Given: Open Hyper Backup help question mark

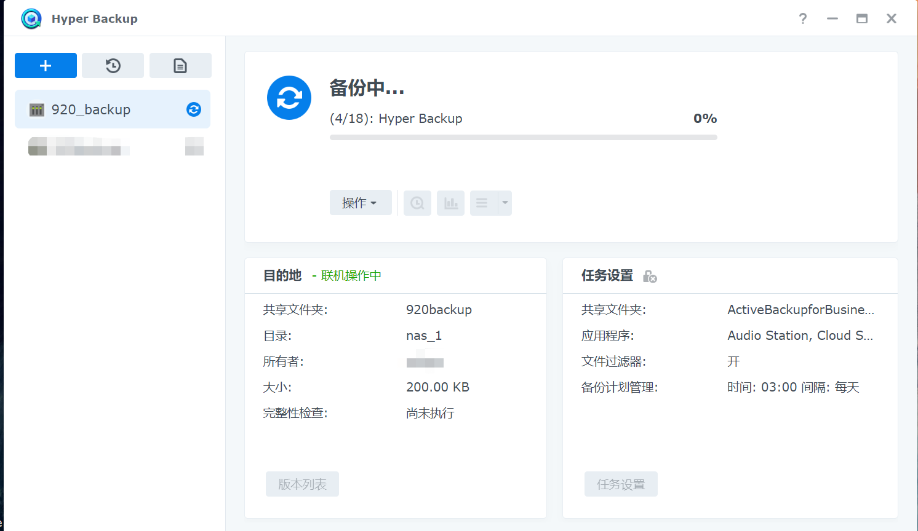Looking at the screenshot, I should tap(803, 18).
